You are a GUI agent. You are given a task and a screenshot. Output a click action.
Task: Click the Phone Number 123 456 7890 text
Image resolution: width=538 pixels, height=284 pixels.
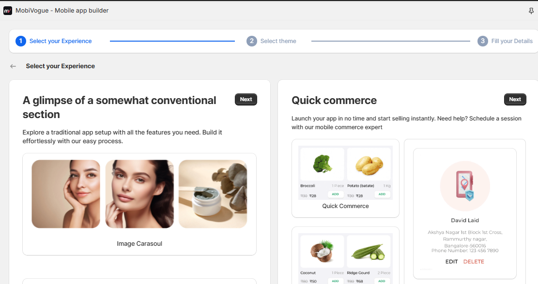point(465,251)
